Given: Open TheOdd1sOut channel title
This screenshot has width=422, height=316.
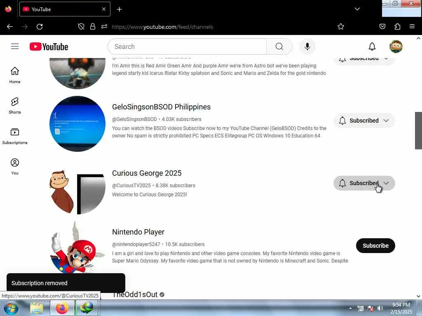Looking at the screenshot, I should click(x=135, y=295).
